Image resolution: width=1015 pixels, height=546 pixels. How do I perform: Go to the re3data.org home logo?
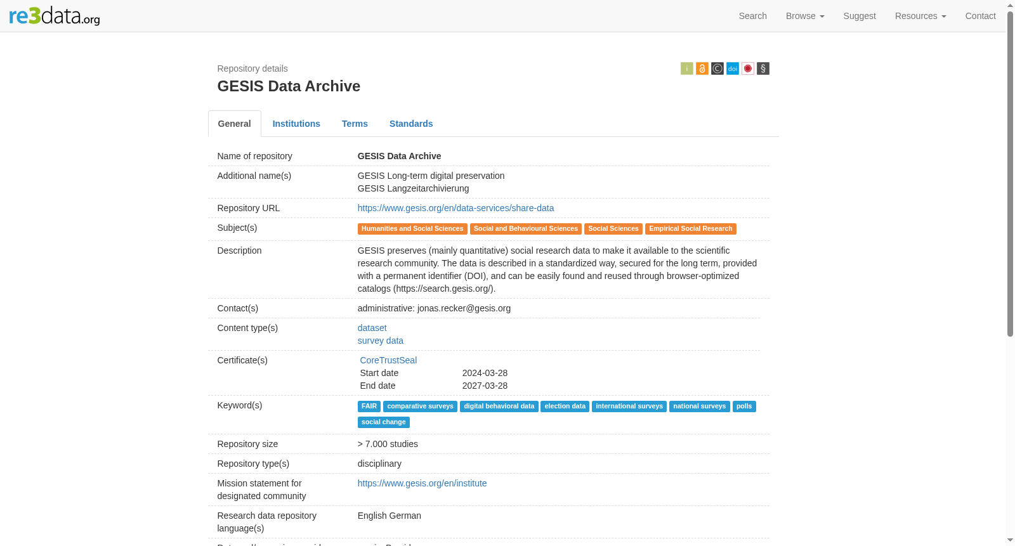tap(55, 16)
